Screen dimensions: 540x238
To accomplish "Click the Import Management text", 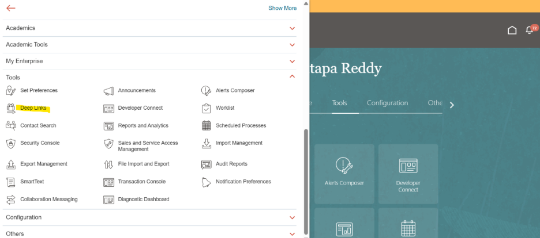I will point(239,143).
